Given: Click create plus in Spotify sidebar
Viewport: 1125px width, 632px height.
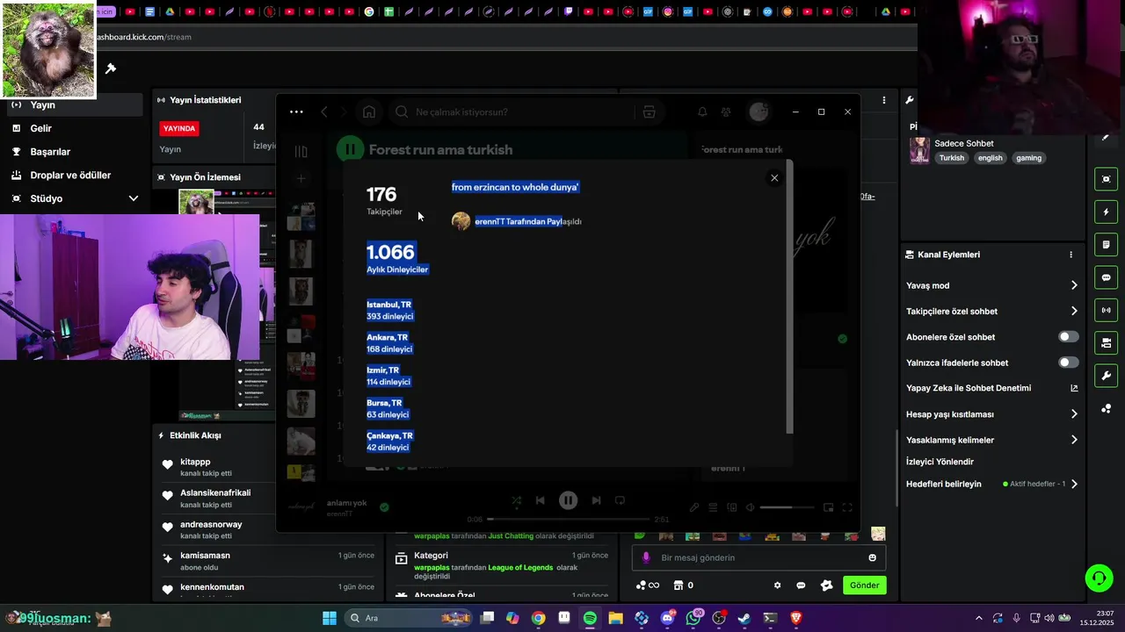Looking at the screenshot, I should click(x=301, y=179).
